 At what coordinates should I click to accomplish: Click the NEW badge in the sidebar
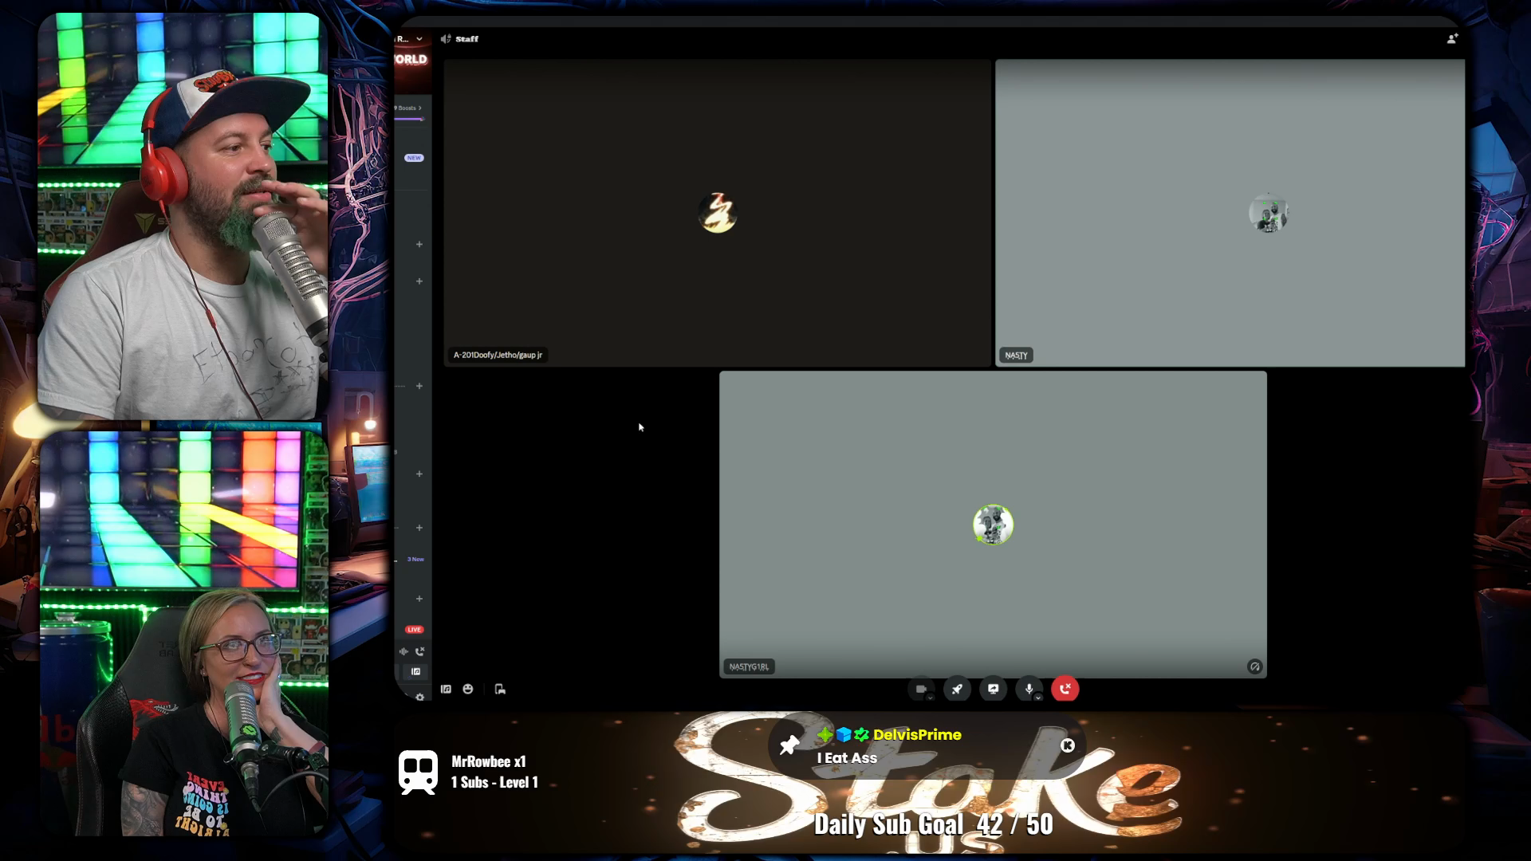pos(414,158)
